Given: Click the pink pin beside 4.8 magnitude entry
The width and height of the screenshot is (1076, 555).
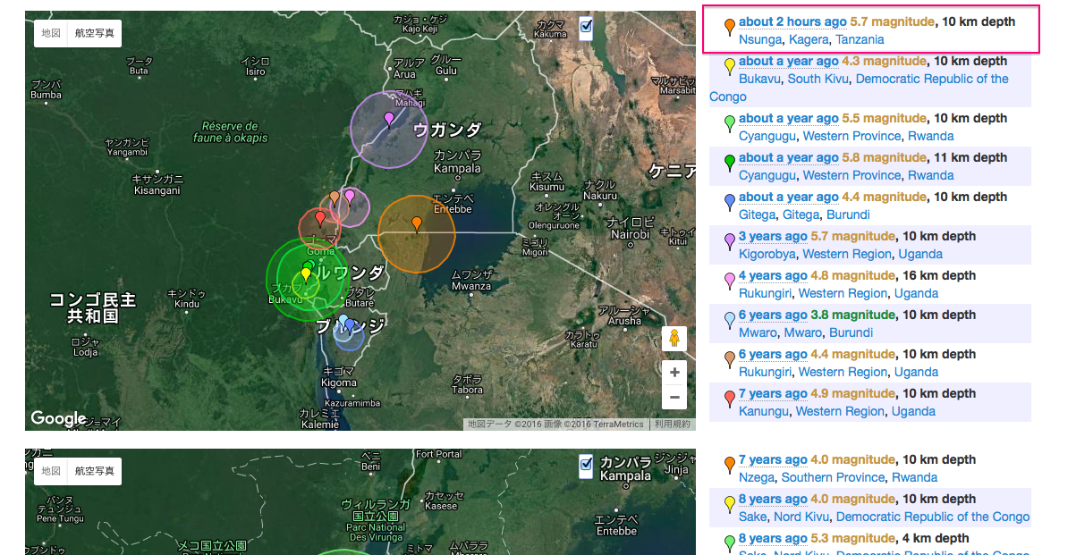Looking at the screenshot, I should click(x=730, y=281).
